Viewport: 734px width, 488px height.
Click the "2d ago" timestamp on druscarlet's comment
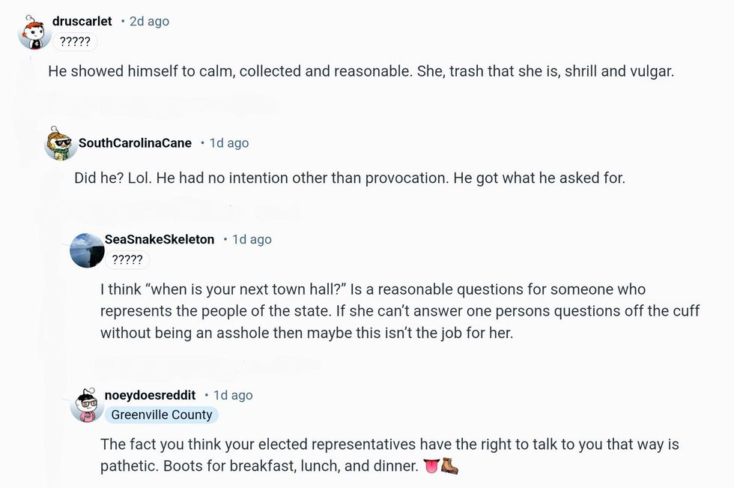[x=149, y=21]
